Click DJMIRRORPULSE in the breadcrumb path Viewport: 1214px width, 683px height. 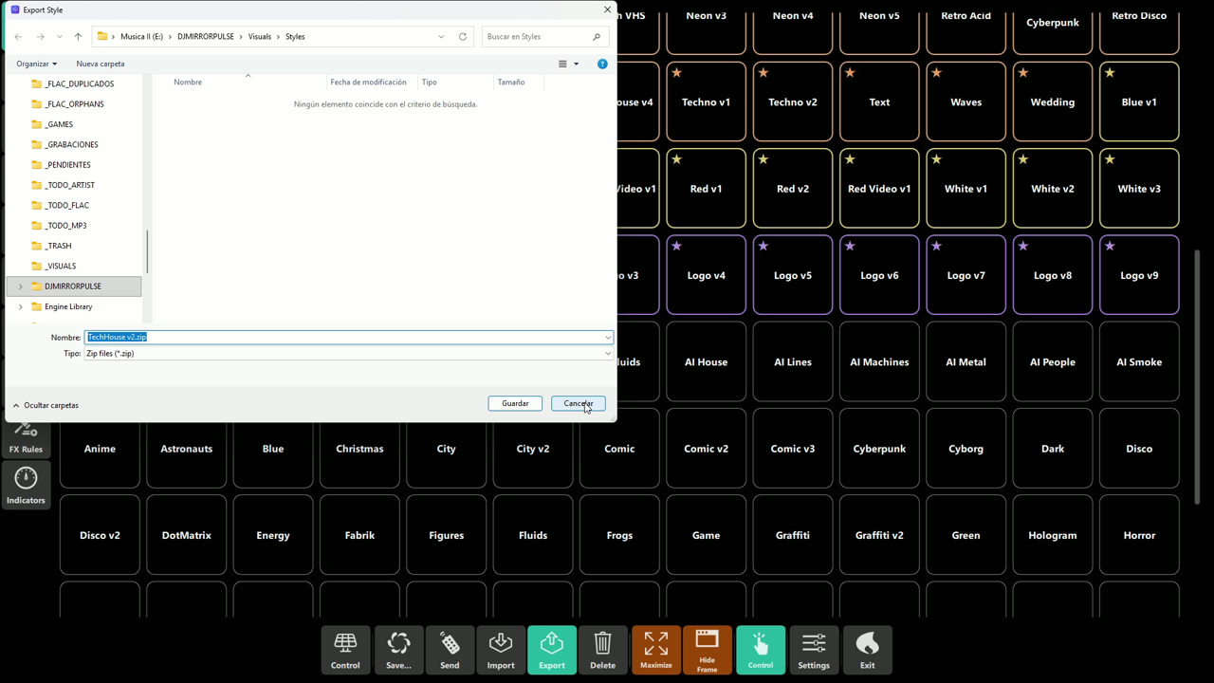pos(206,36)
